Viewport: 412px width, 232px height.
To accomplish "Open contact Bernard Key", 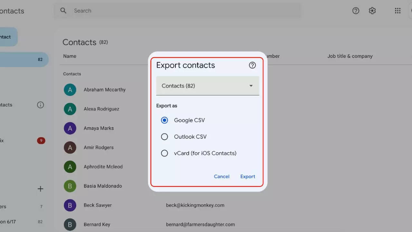I will pos(97,225).
